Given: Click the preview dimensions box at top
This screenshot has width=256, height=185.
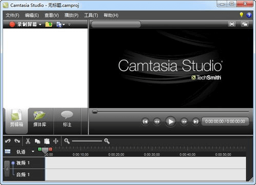Looking at the screenshot, I should click(x=116, y=24).
